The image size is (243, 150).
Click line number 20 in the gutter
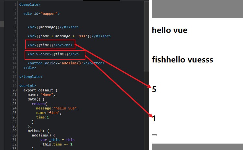point(14,90)
